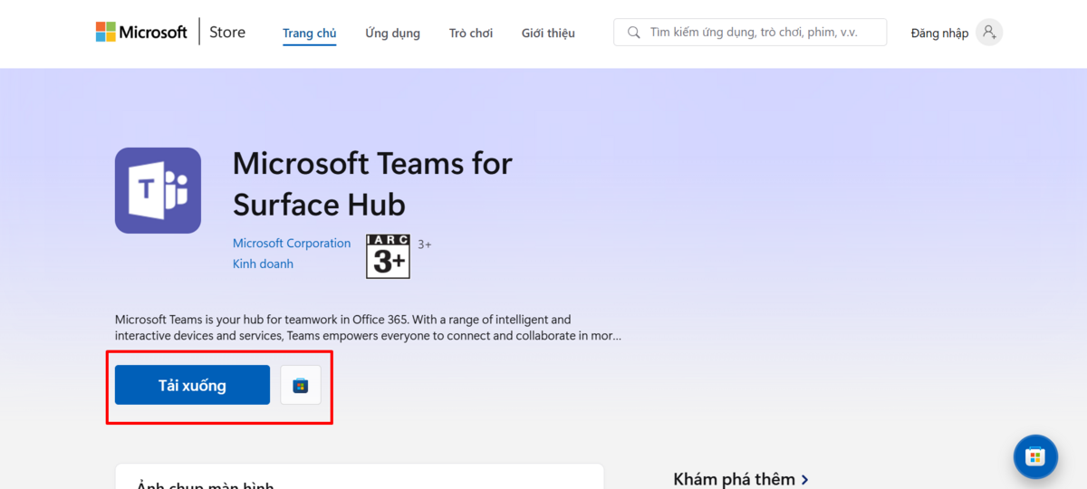Click the Microsoft Teams app icon
Viewport: 1087px width, 489px height.
(158, 190)
